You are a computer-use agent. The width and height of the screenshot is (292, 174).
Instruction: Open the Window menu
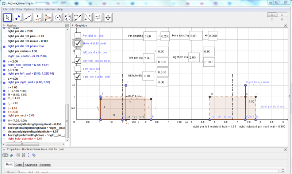(x=50, y=9)
